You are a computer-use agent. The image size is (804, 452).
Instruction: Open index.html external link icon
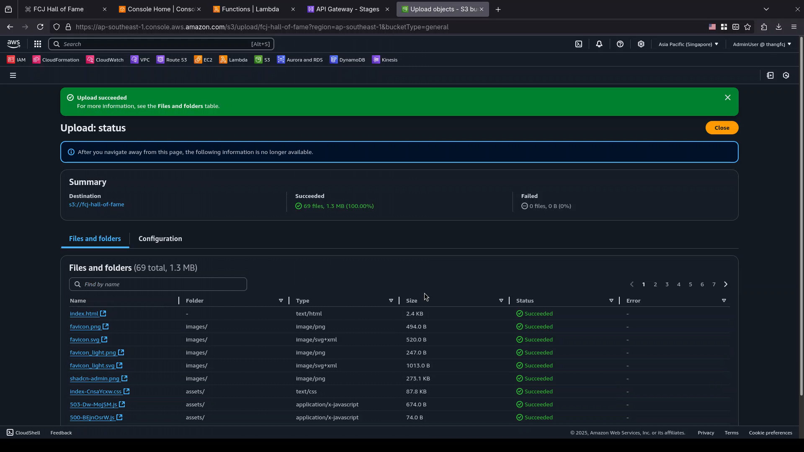coord(103,313)
